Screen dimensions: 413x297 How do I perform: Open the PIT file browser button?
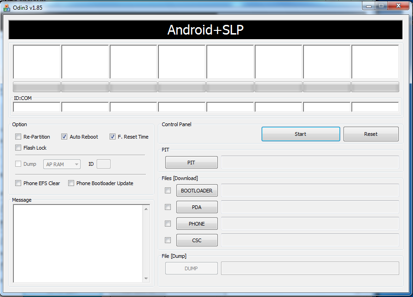192,163
